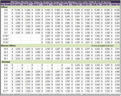Select the 'Over 6' column header
This screenshot has width=121, height=96.
pos(56,5)
